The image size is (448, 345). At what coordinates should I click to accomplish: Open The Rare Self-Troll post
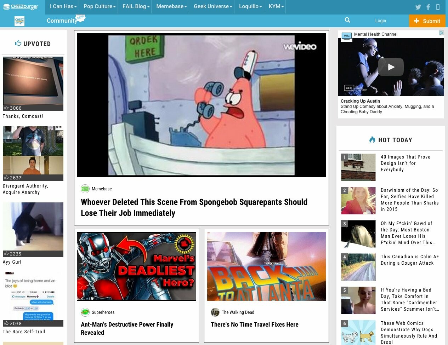pos(24,332)
